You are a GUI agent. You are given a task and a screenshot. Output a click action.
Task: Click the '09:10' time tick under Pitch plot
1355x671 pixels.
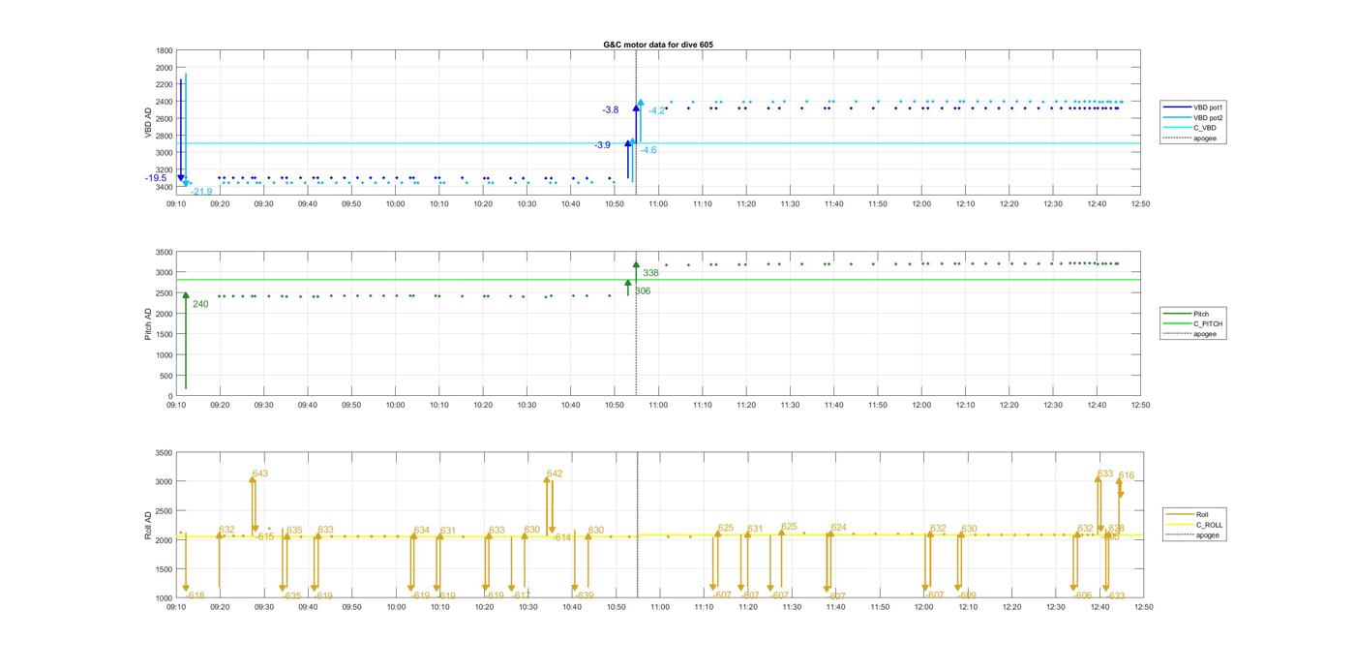(x=176, y=406)
